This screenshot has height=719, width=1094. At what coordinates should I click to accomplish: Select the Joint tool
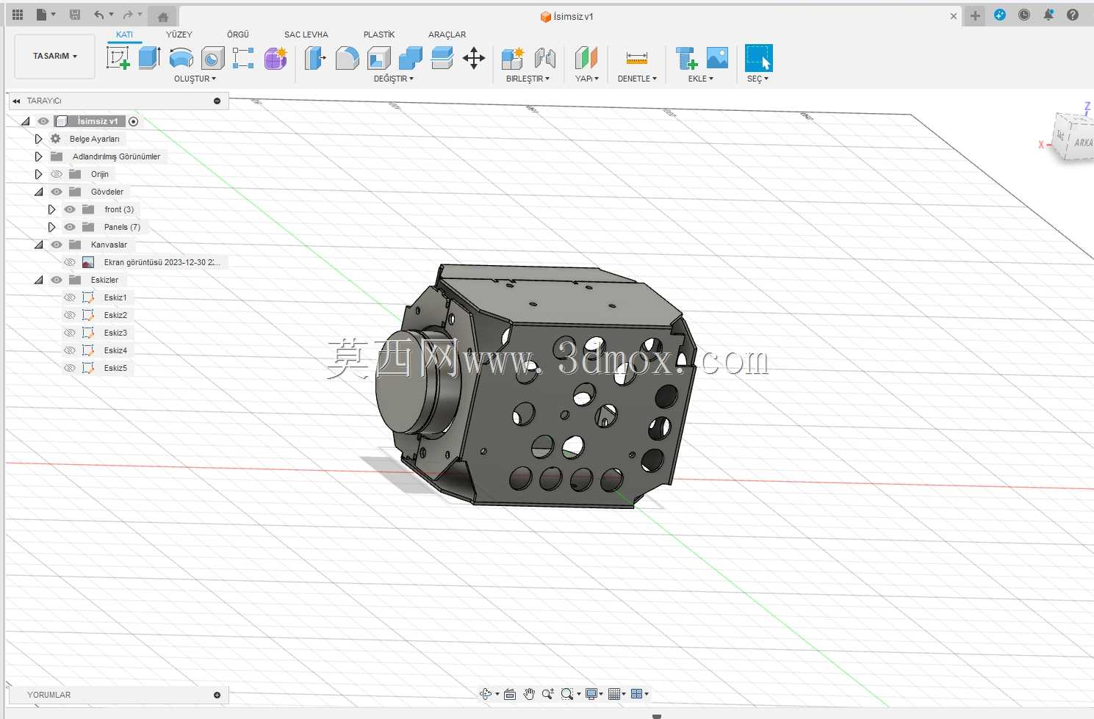tap(544, 58)
